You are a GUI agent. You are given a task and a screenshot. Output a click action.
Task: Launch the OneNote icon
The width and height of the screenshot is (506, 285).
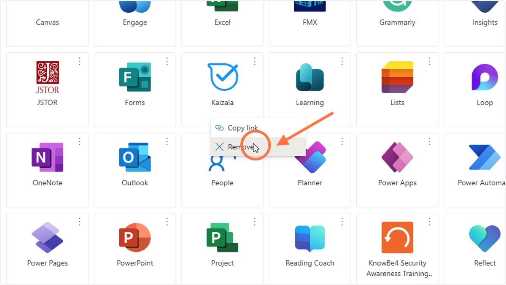[x=47, y=157]
